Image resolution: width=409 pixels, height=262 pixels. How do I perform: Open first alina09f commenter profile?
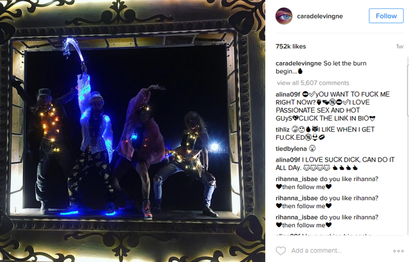[288, 94]
